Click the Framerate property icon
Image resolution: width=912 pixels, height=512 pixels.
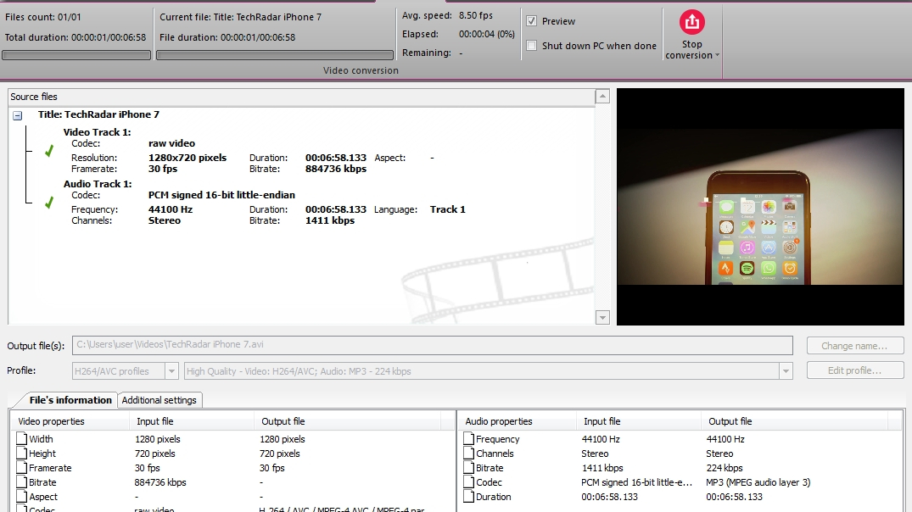21,468
